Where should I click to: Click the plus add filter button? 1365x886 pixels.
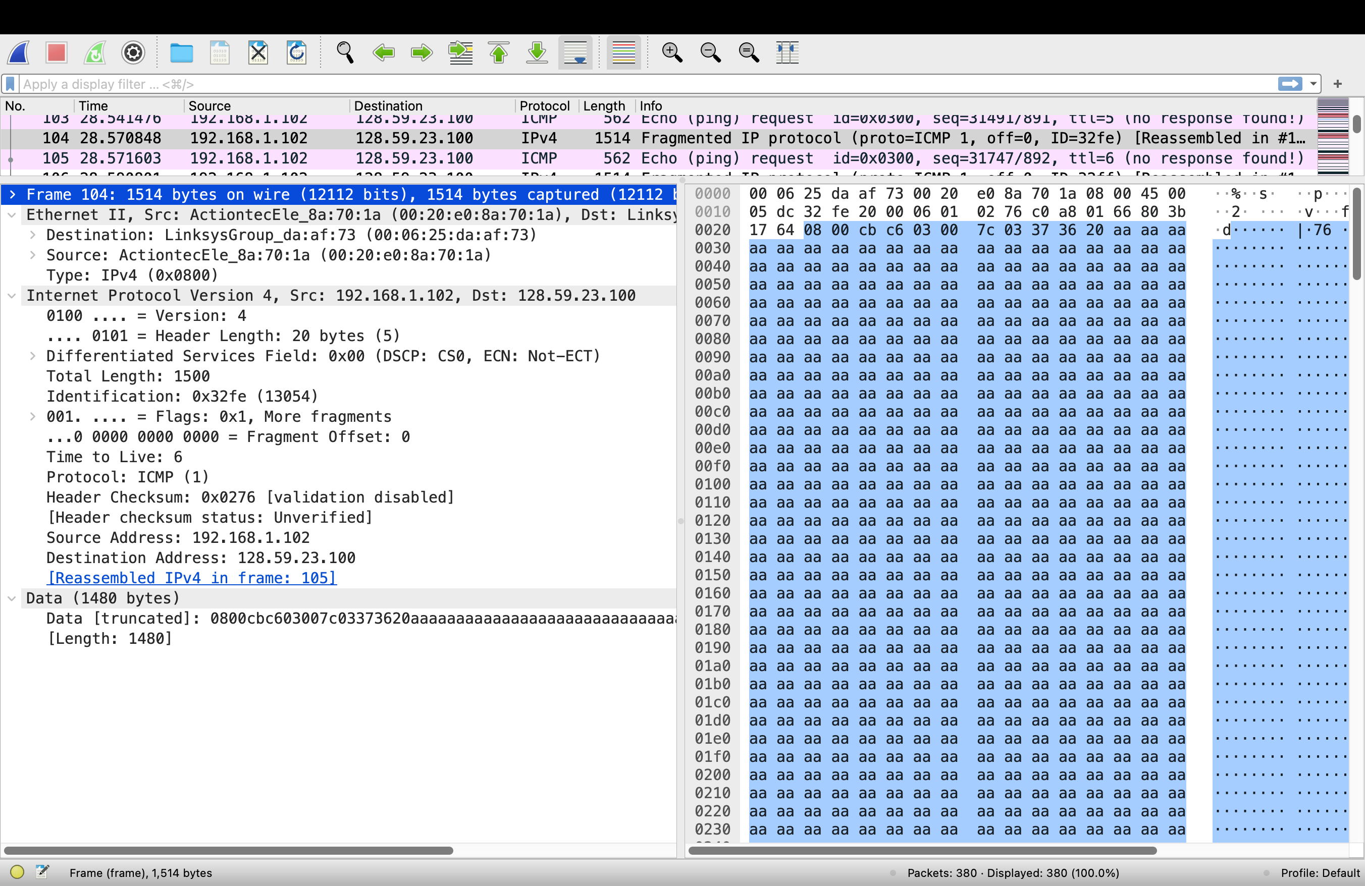coord(1338,84)
